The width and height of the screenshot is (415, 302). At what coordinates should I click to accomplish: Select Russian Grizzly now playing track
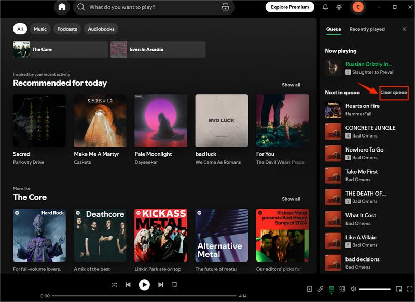[368, 64]
